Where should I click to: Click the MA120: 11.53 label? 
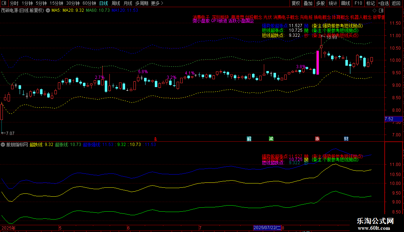pyautogui.click(x=125, y=10)
